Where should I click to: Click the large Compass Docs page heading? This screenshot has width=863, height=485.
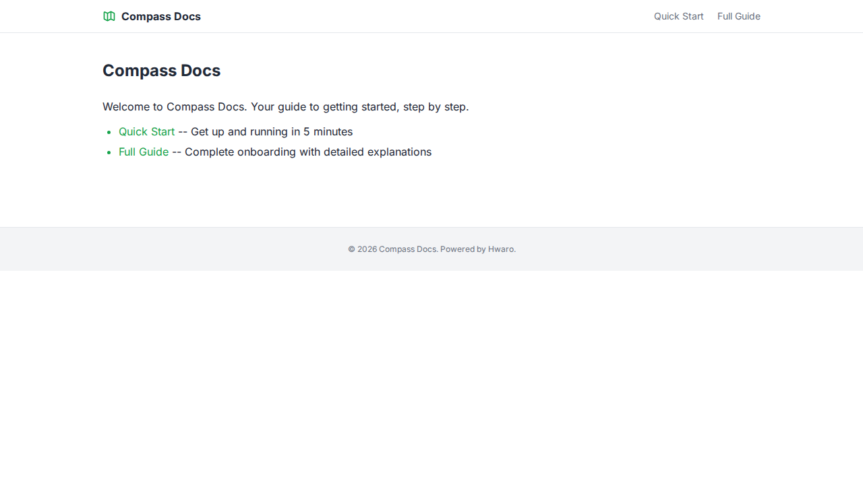pyautogui.click(x=161, y=71)
